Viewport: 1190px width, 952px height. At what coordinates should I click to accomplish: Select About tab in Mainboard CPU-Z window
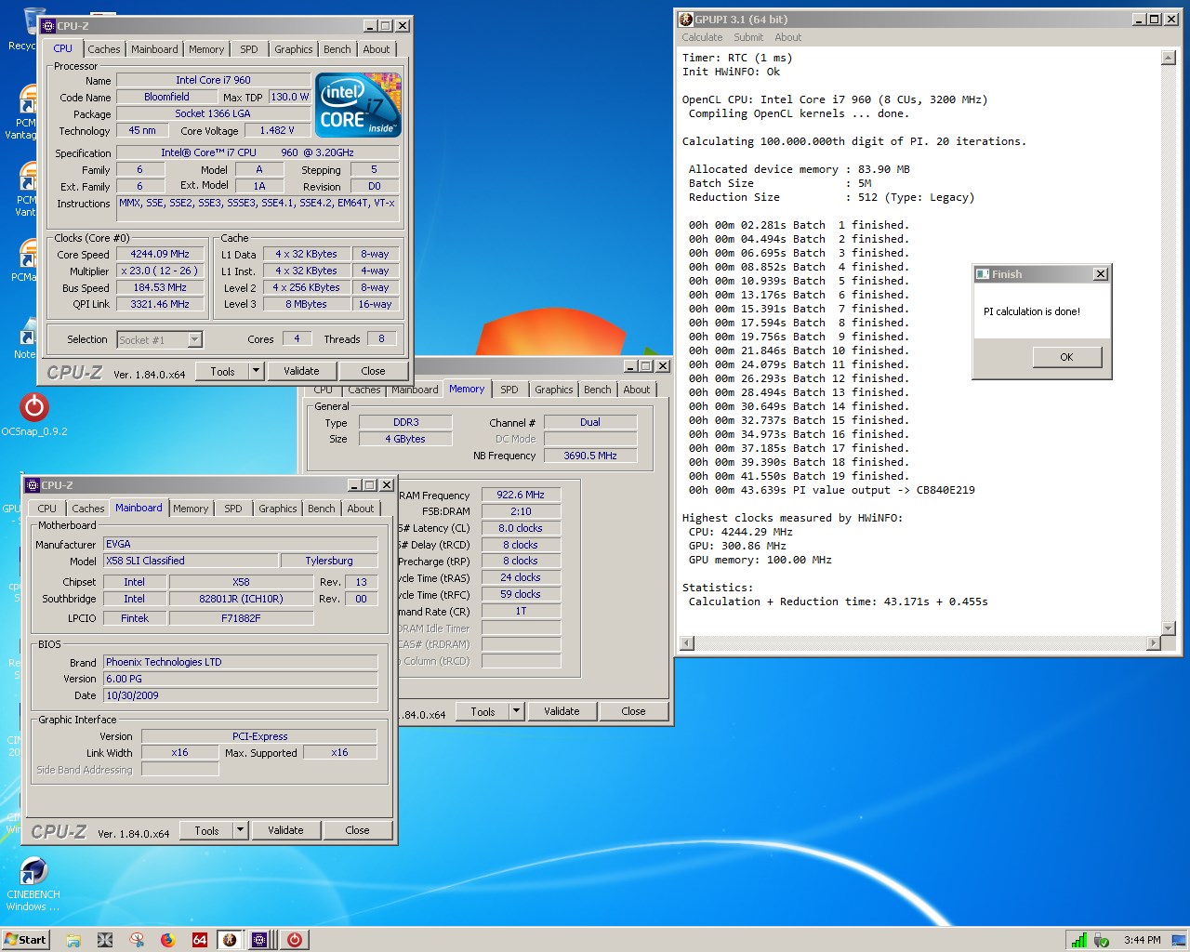point(361,509)
